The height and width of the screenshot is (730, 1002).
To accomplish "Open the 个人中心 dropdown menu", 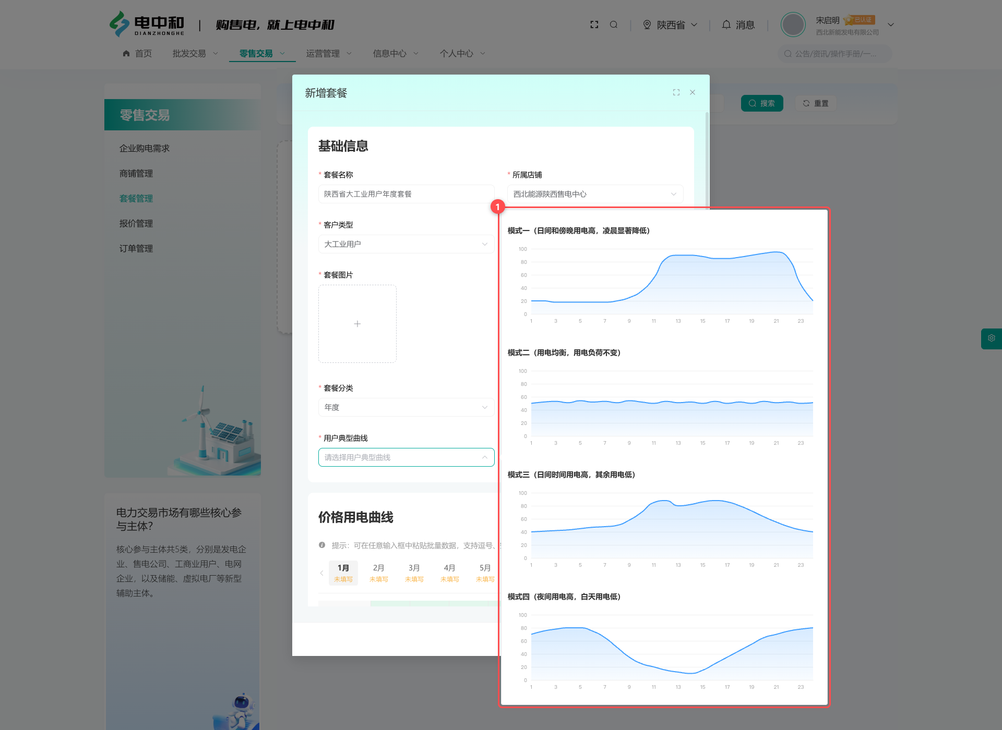I will [462, 53].
